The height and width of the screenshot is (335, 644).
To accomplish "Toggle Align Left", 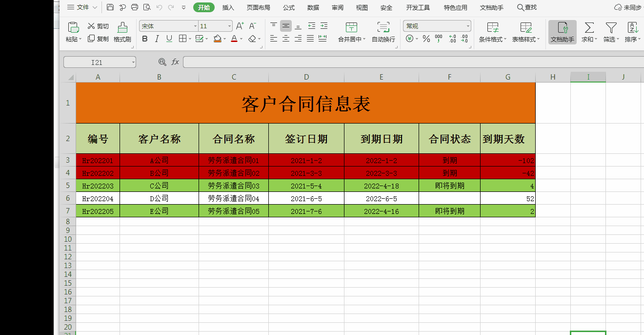I will click(x=274, y=39).
